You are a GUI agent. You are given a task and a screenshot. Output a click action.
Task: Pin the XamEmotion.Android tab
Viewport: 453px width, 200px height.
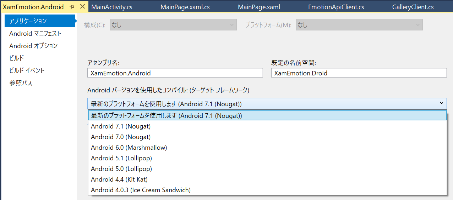point(72,7)
